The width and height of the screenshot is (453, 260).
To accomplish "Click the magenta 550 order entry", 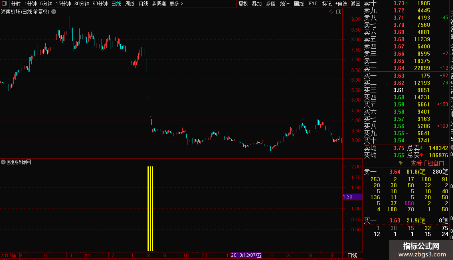I will click(x=409, y=203).
